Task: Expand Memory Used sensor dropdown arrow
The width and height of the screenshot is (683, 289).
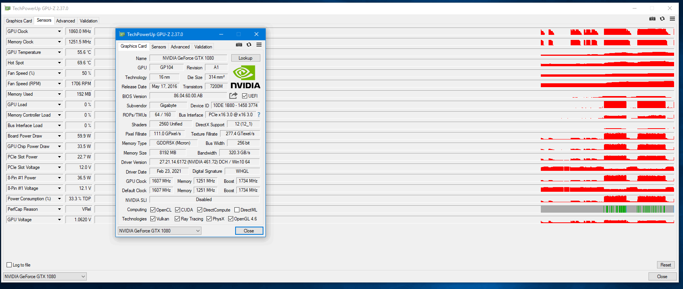Action: pos(59,94)
